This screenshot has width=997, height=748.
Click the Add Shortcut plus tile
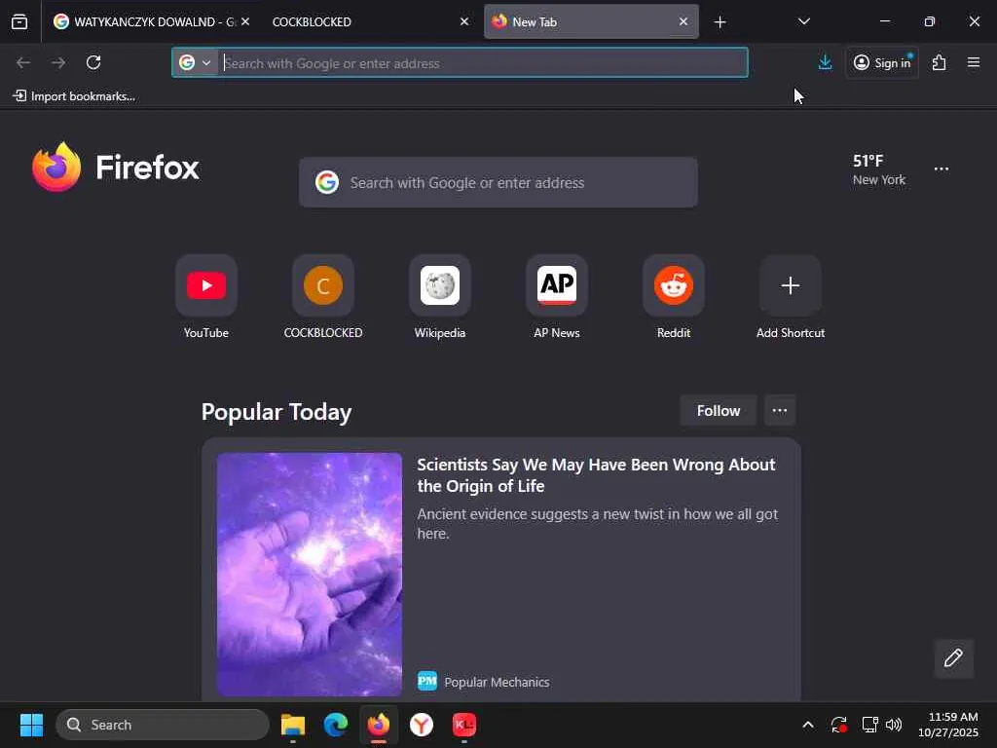tap(791, 285)
